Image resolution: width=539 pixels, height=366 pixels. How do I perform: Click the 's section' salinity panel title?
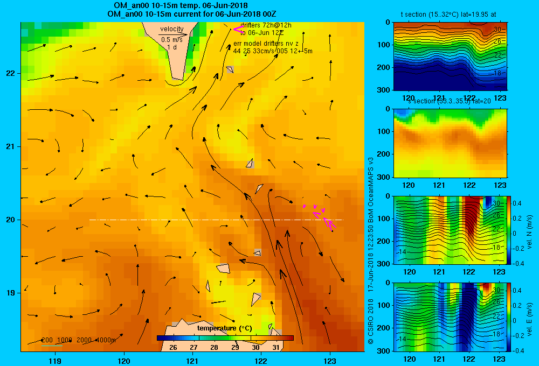pyautogui.click(x=450, y=101)
